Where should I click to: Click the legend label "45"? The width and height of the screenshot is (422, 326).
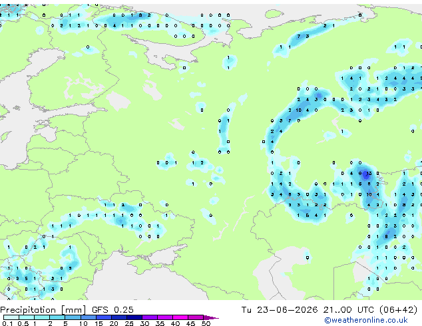click(x=191, y=323)
